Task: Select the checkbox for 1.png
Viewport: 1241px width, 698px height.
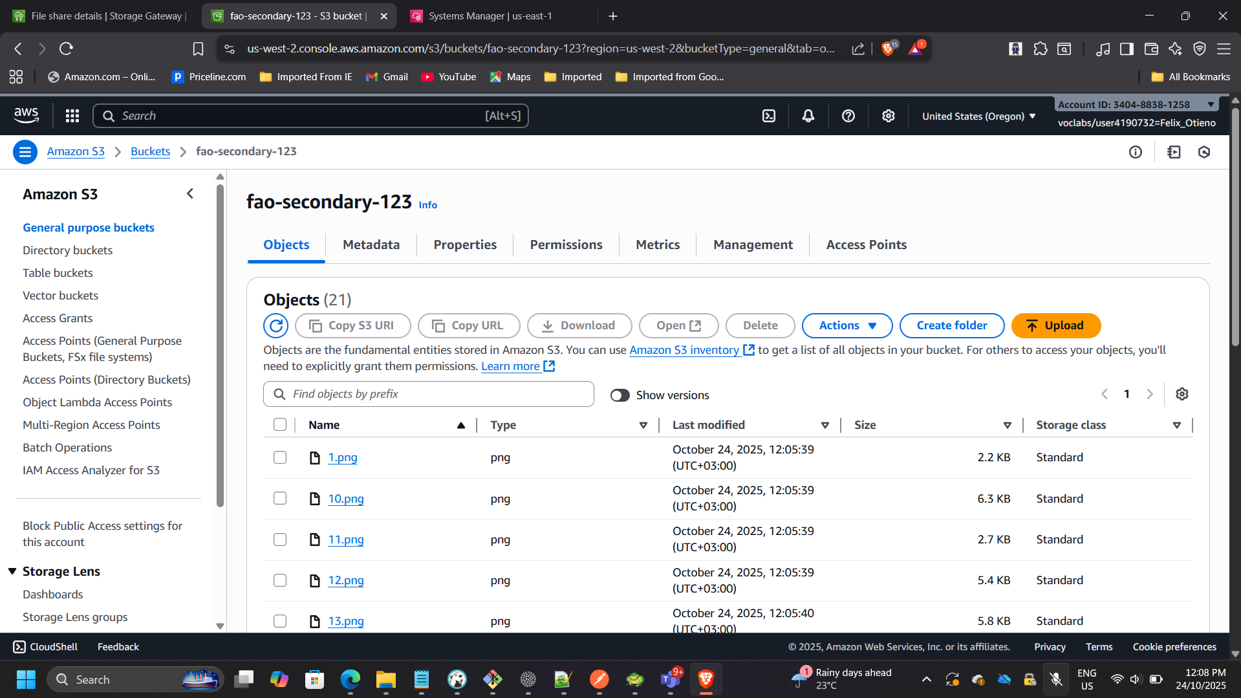Action: [280, 457]
